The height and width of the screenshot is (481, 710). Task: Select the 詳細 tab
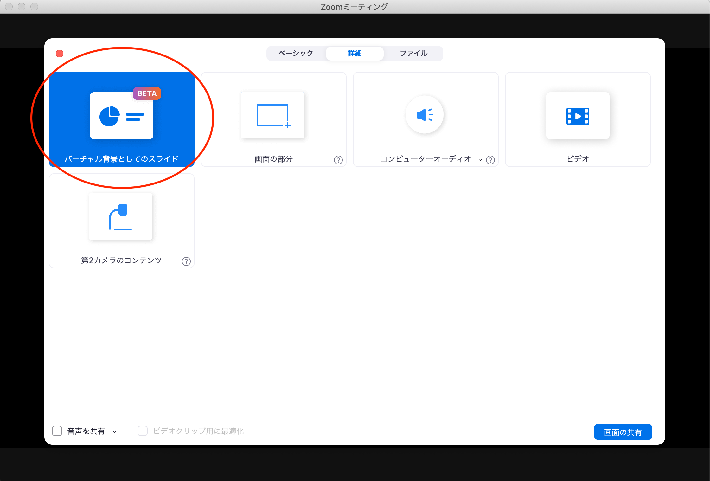pos(355,53)
